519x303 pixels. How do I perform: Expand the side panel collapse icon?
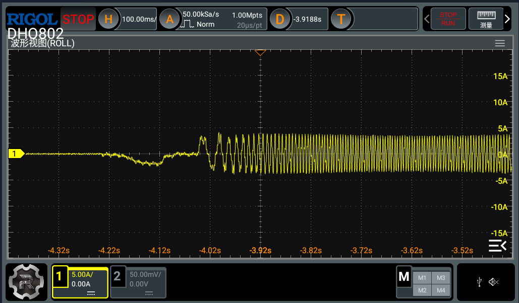tap(497, 246)
